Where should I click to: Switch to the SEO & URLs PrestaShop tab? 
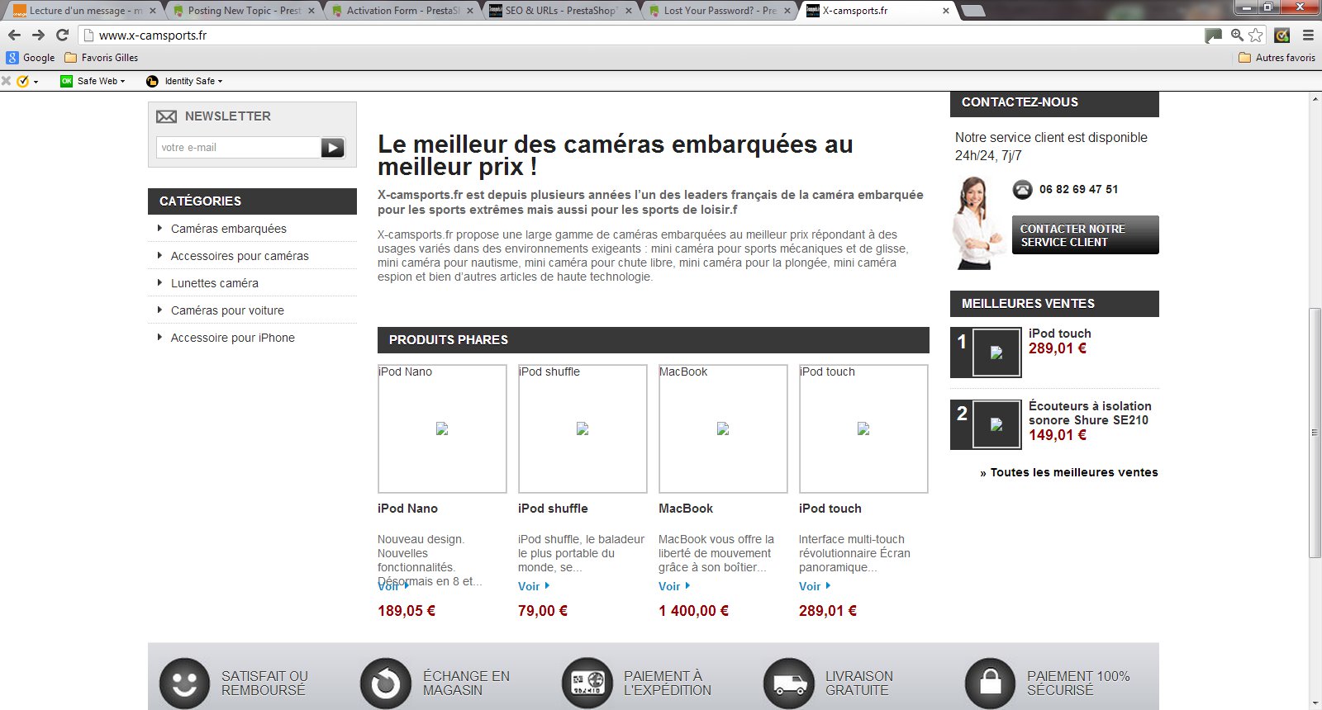(561, 11)
